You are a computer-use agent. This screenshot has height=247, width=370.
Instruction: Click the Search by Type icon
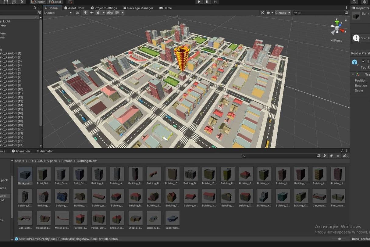coord(325,156)
